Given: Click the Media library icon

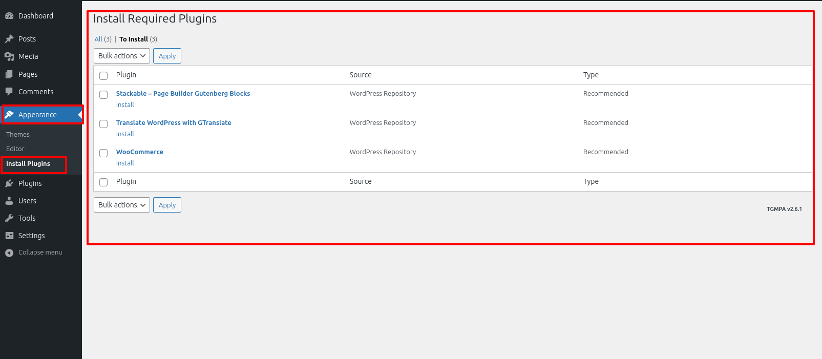Looking at the screenshot, I should (x=9, y=56).
